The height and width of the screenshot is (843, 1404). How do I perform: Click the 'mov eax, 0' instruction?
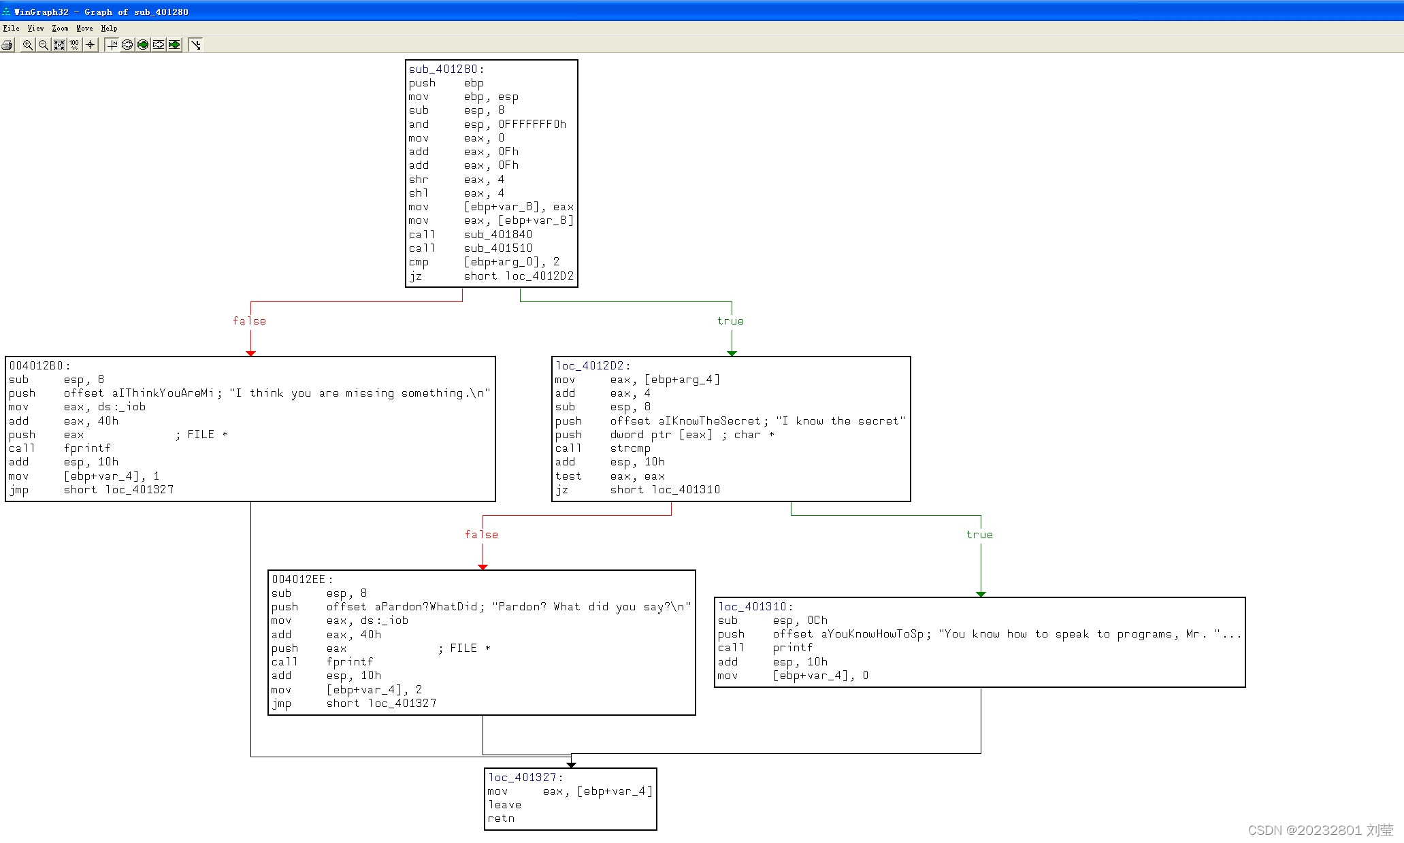(x=456, y=138)
